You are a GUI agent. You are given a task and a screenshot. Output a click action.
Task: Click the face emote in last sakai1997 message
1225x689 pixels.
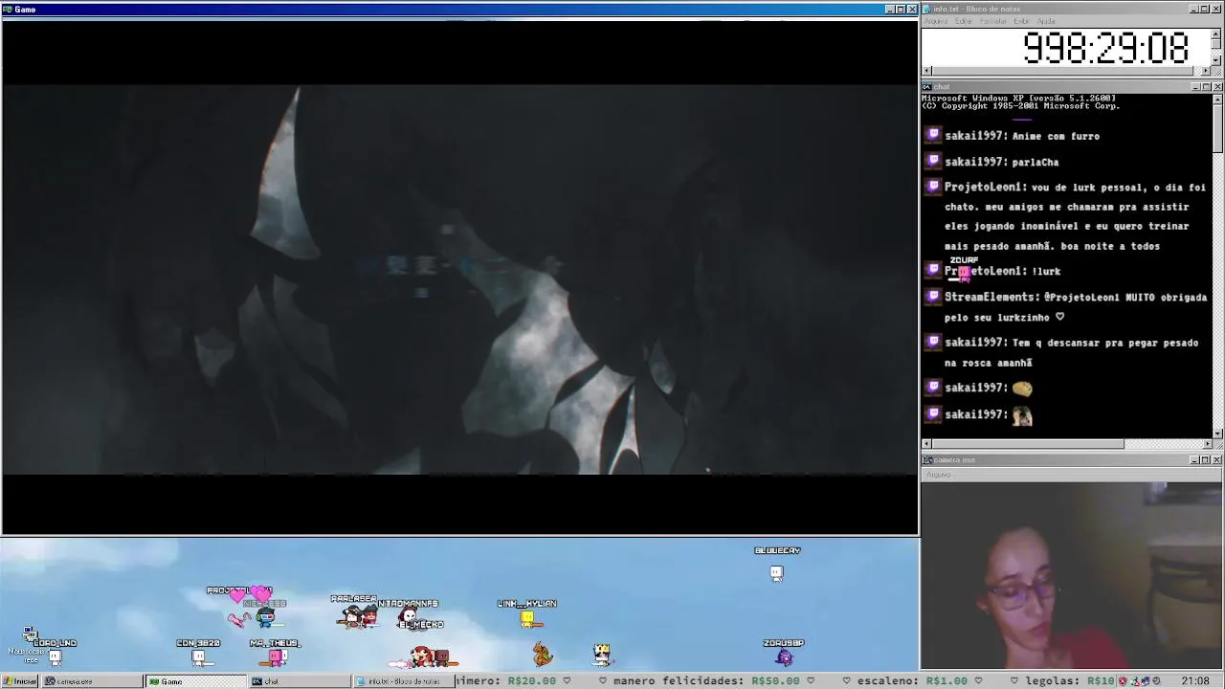click(1022, 415)
